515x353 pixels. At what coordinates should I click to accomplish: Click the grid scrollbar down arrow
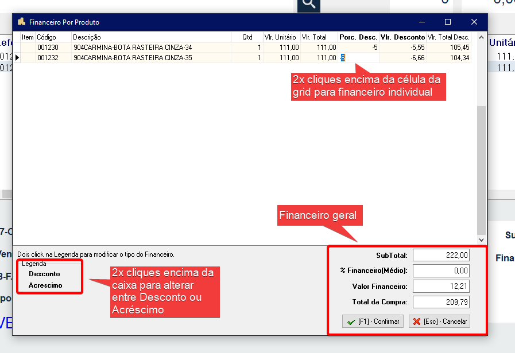coord(481,241)
